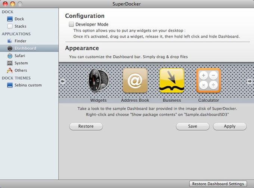Open the Safari settings row

(x=29, y=56)
